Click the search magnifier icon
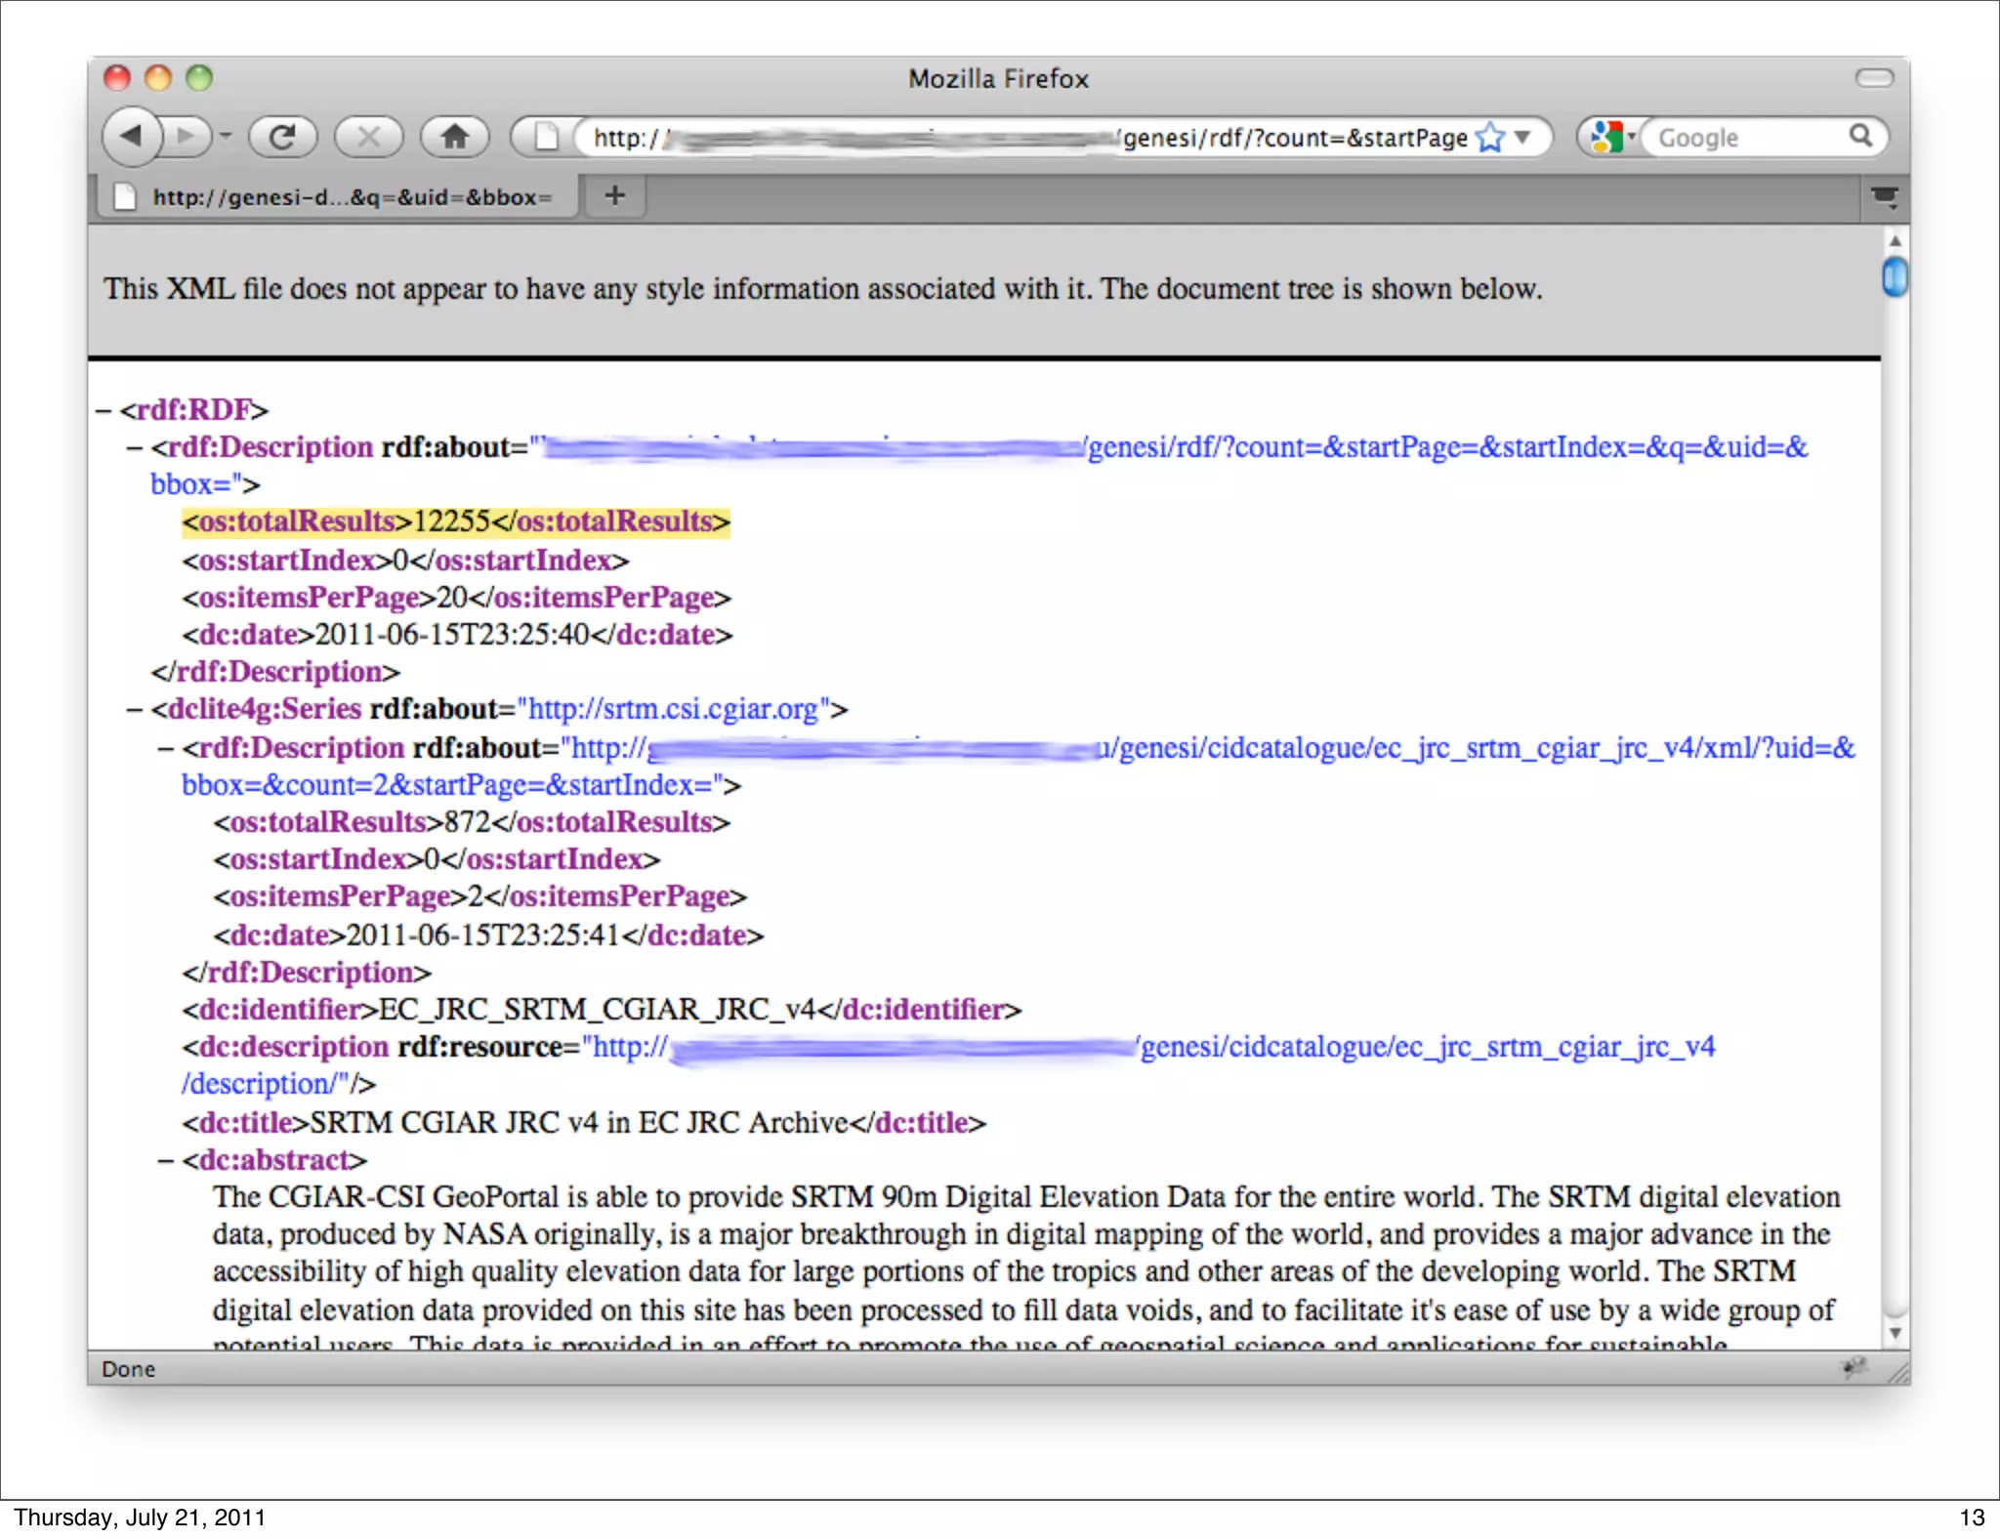 [1860, 136]
